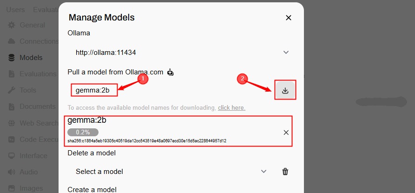
Task: Expand the Ollama URL dropdown
Action: tap(286, 53)
